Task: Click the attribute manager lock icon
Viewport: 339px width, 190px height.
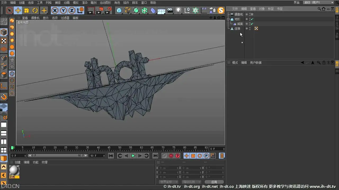Action: point(324,63)
